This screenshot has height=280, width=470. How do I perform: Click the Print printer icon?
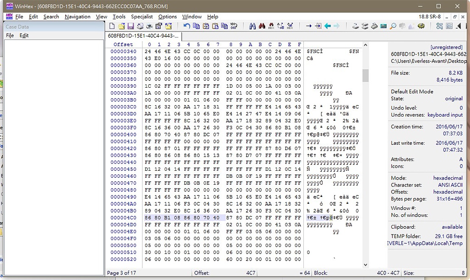click(x=149, y=26)
